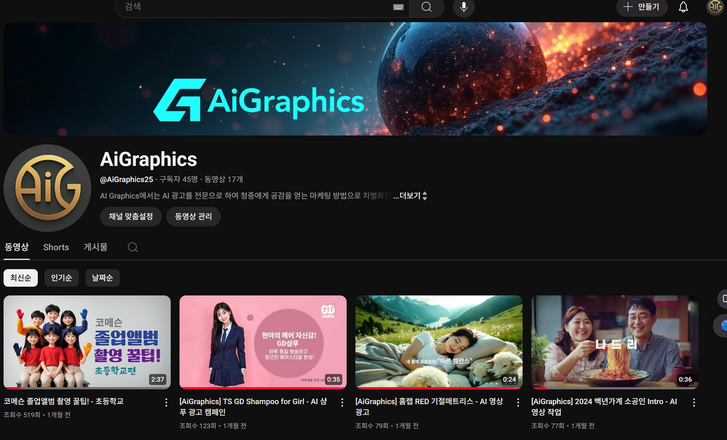This screenshot has width=727, height=440.
Task: Click the 동영상 관리 button
Action: (193, 216)
